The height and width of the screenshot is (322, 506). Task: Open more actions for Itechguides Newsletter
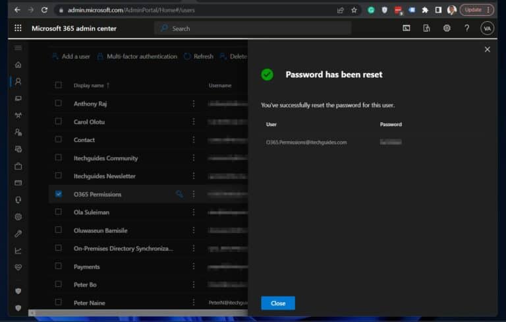(194, 176)
